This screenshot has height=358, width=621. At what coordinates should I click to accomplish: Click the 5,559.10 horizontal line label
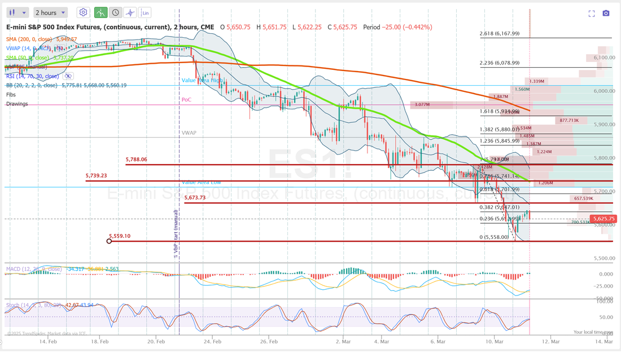[x=120, y=236]
